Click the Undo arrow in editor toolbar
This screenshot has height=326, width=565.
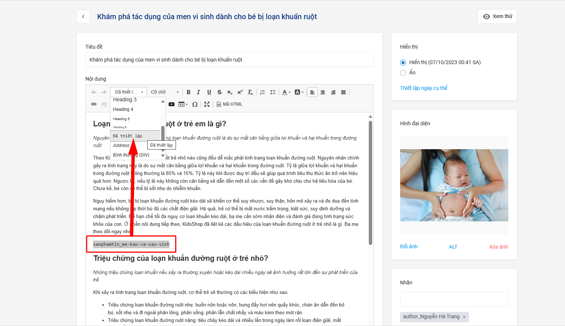[94, 92]
